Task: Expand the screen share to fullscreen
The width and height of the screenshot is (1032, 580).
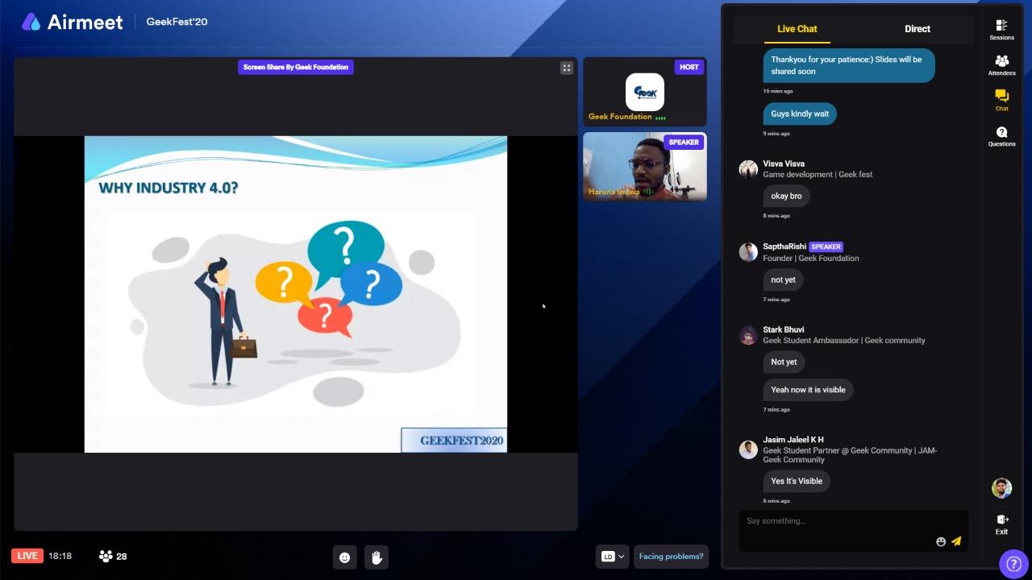Action: coord(567,68)
